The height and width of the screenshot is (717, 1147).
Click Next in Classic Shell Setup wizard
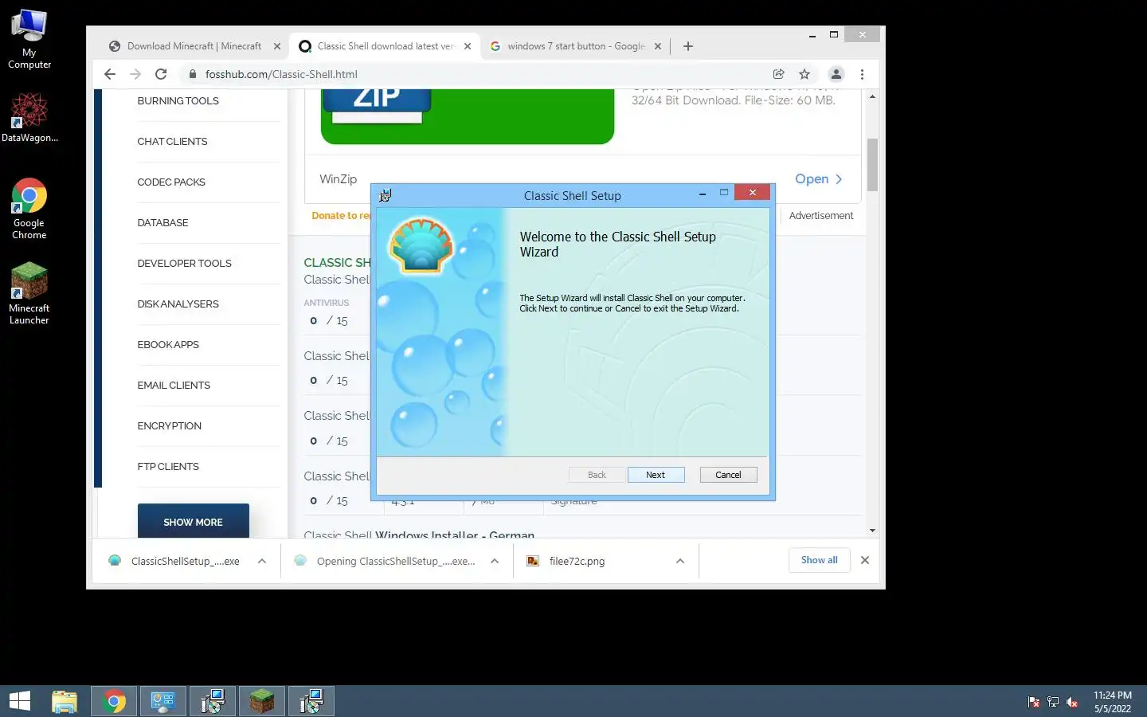coord(656,475)
